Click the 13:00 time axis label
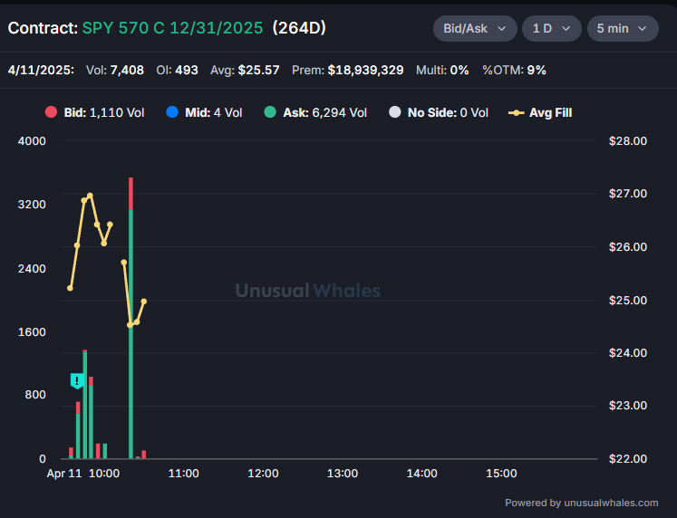 coord(343,474)
